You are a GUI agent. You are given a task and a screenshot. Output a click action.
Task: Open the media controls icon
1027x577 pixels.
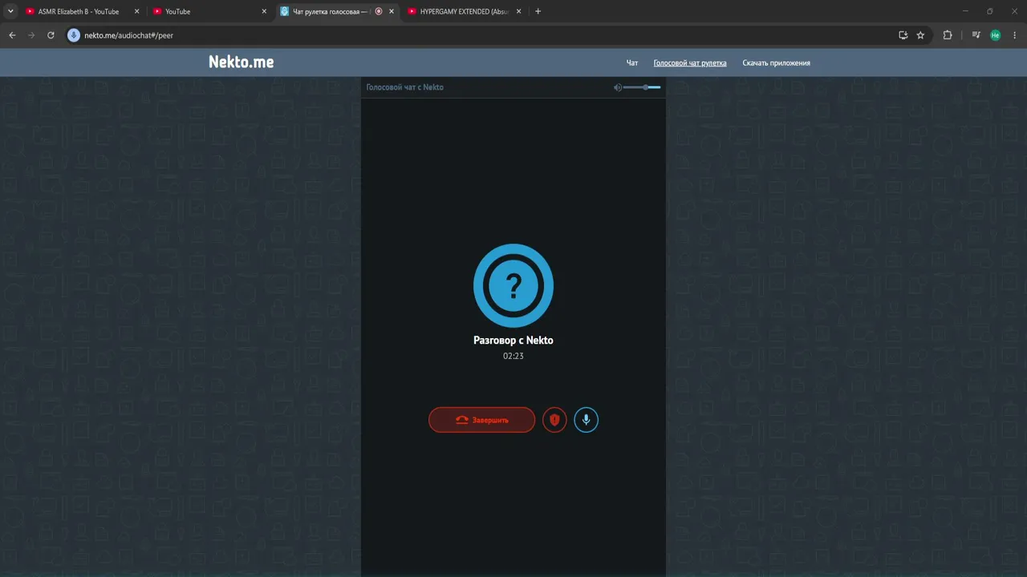(x=976, y=35)
